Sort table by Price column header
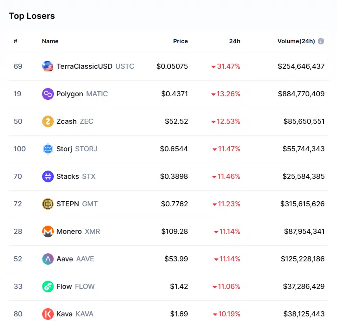 [x=180, y=41]
